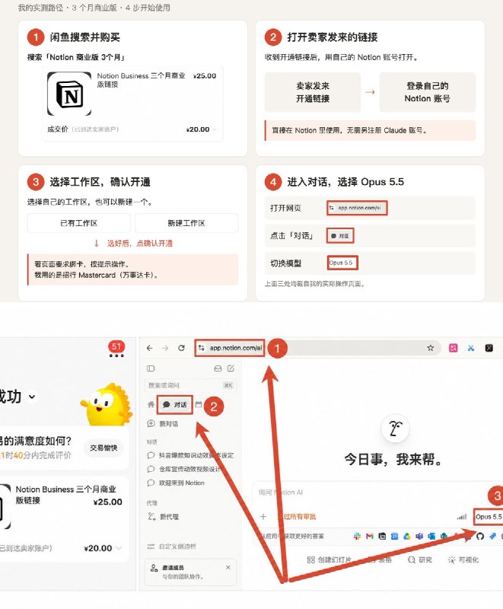Open Xianyu more menu with 51 badge

coord(116,356)
